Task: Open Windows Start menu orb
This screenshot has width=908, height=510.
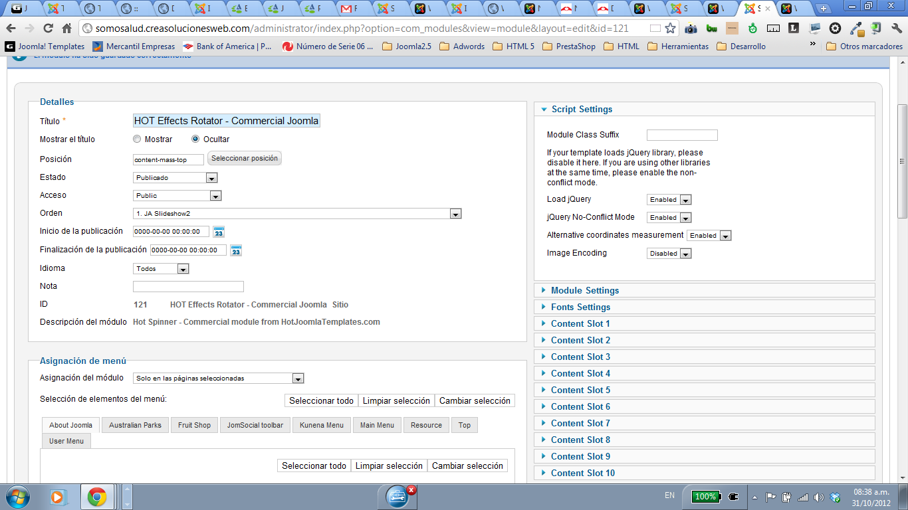Action: pos(17,496)
